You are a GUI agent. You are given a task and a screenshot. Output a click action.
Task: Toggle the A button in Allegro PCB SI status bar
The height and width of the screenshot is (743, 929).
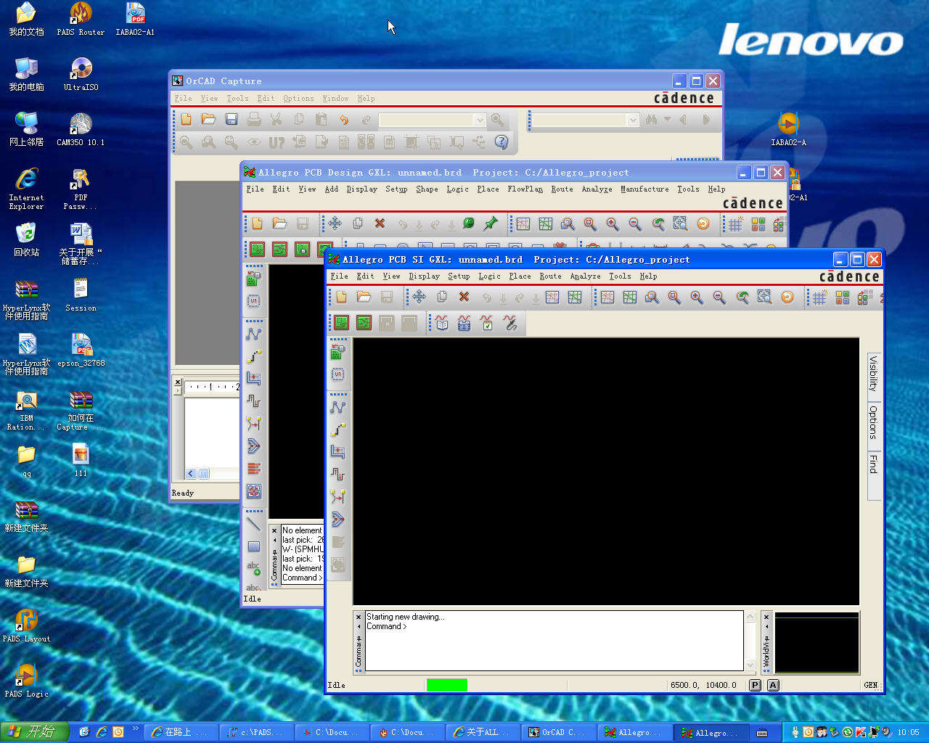[773, 685]
